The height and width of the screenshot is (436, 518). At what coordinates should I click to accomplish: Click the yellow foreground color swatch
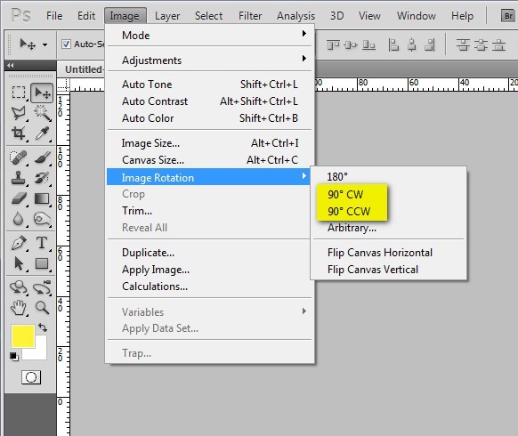[x=23, y=336]
